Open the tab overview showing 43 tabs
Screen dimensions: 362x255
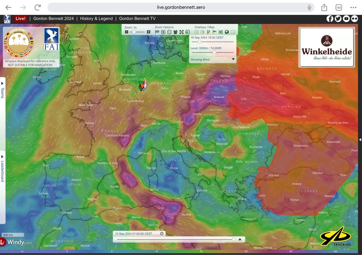(x=338, y=7)
